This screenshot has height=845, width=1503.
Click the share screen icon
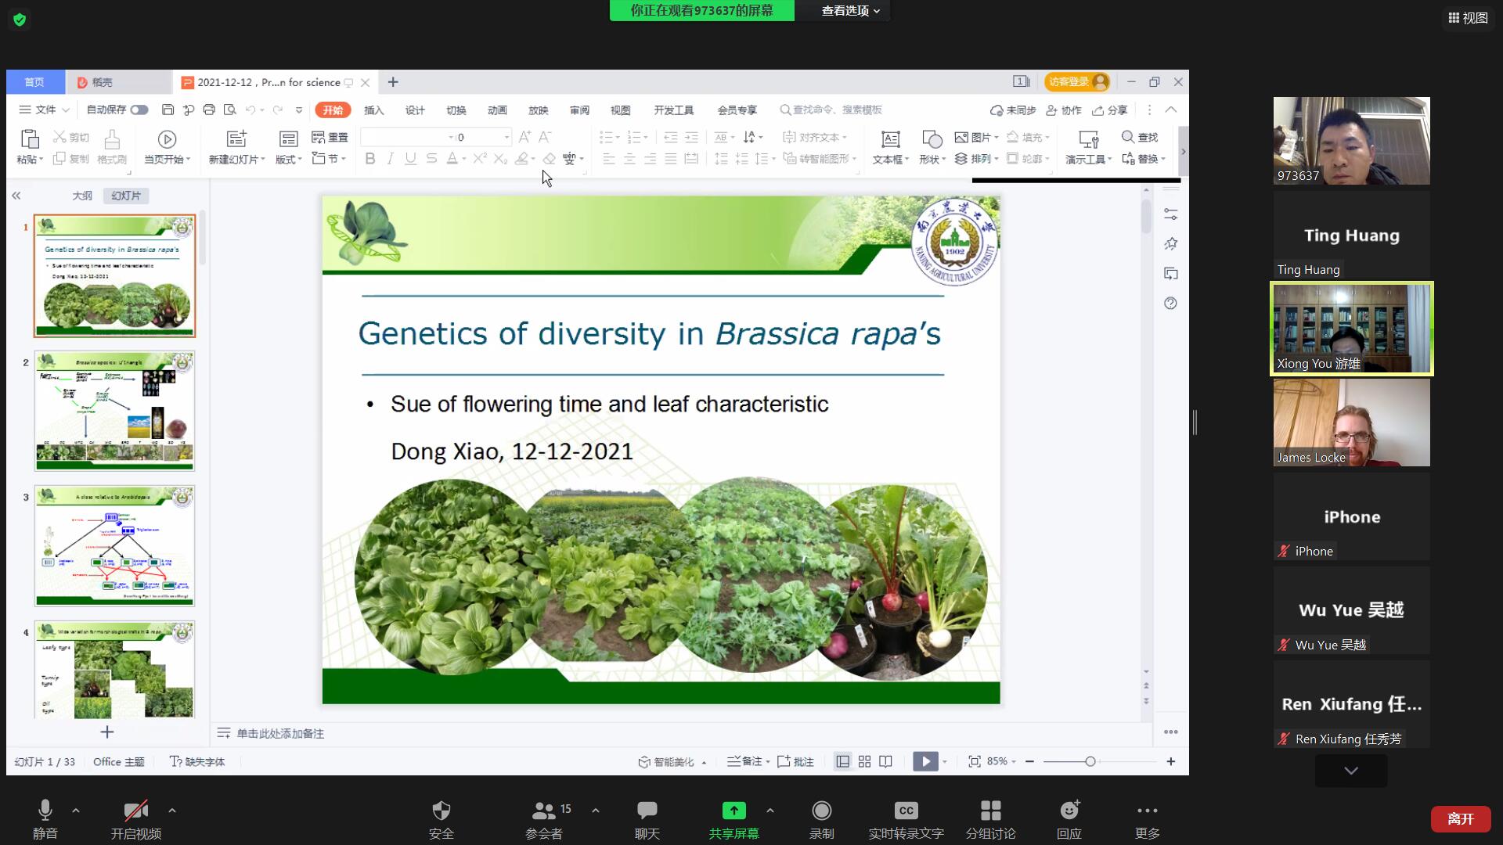tap(733, 811)
